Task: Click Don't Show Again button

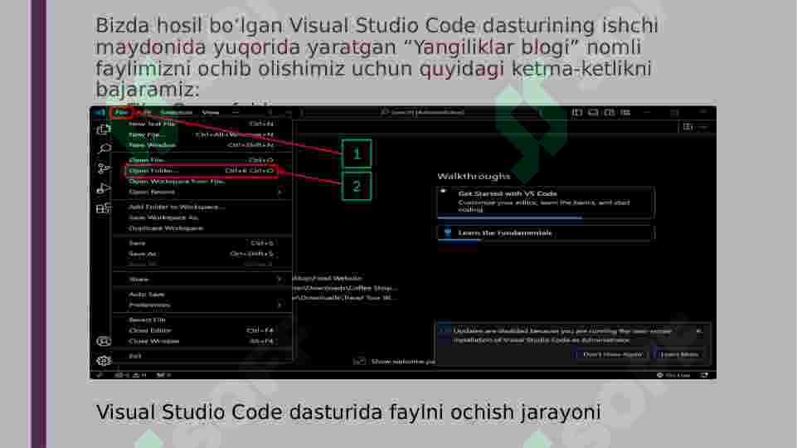Action: point(613,354)
